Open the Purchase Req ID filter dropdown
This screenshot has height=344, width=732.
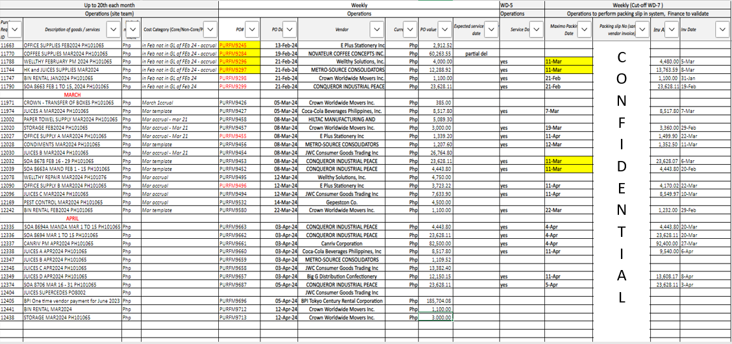coord(16,29)
